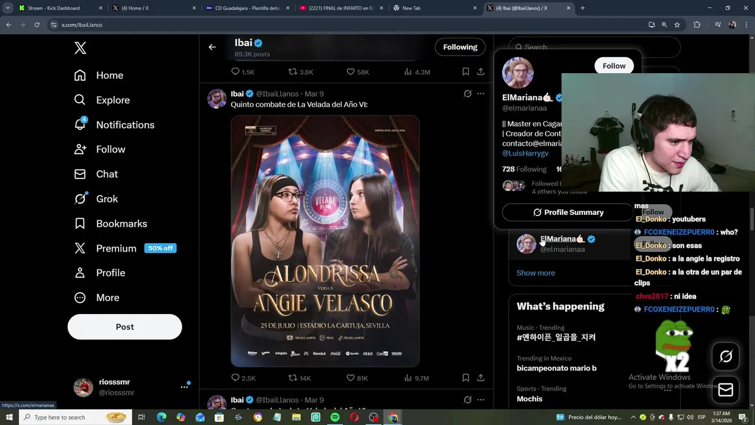Share the tweet with 58K likes
755x425 pixels.
point(481,71)
